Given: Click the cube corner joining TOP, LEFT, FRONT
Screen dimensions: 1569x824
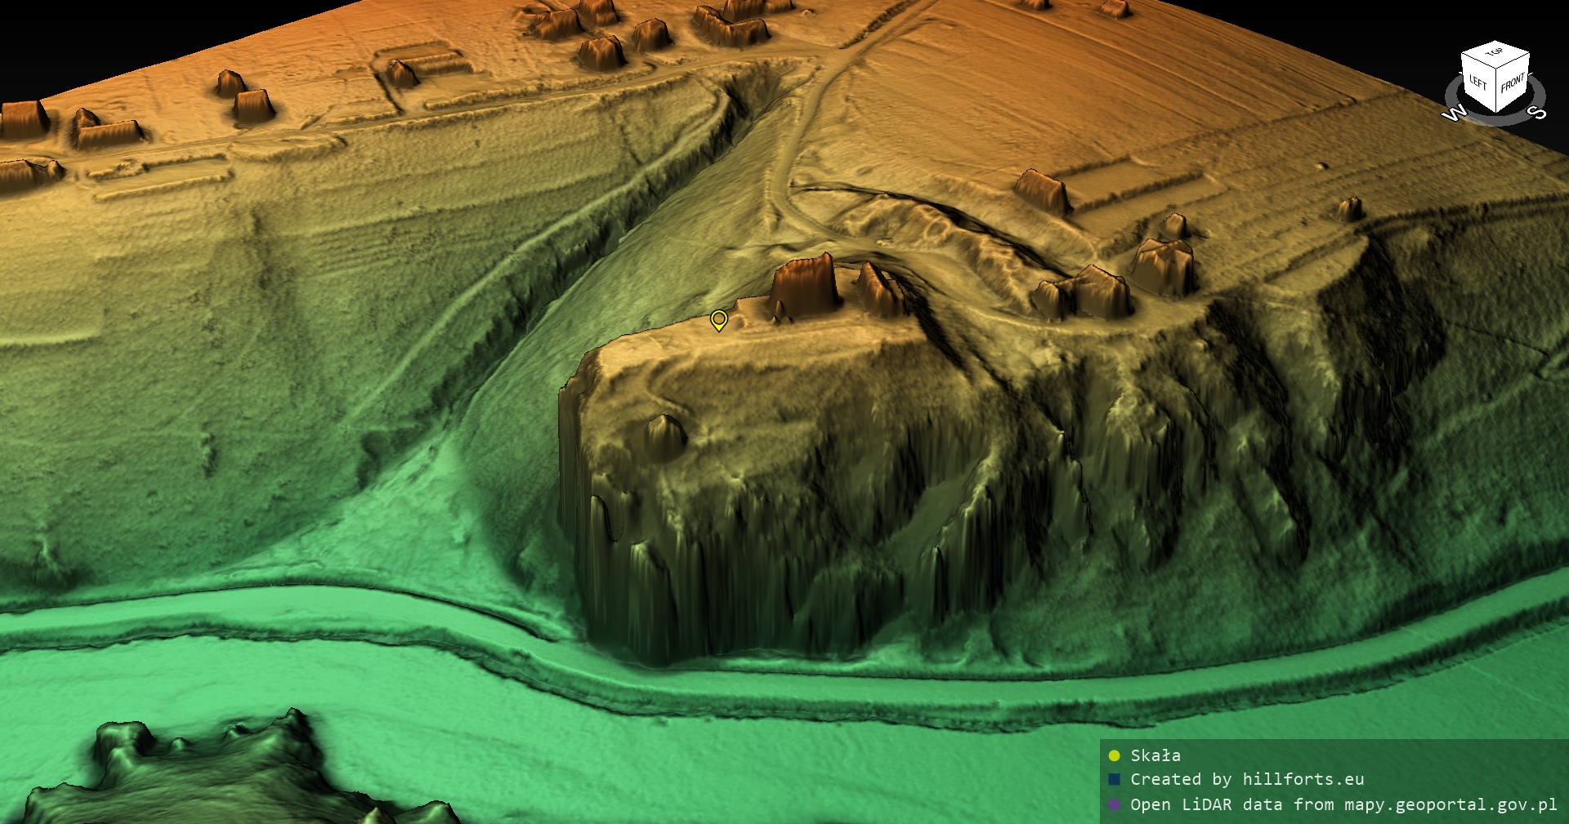Looking at the screenshot, I should pyautogui.click(x=1495, y=68).
